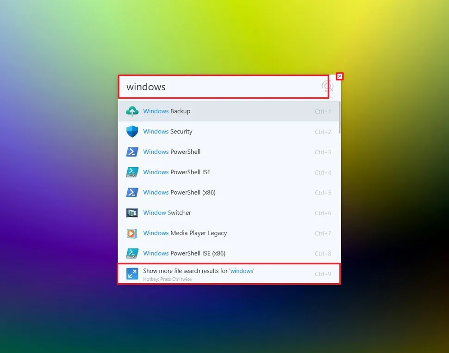
Task: Click the Windows PowerShell ISE icon
Action: point(132,172)
